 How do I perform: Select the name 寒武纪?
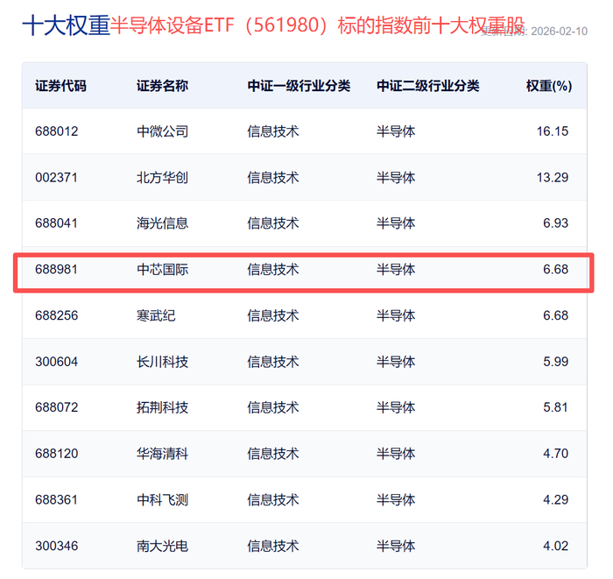point(156,315)
